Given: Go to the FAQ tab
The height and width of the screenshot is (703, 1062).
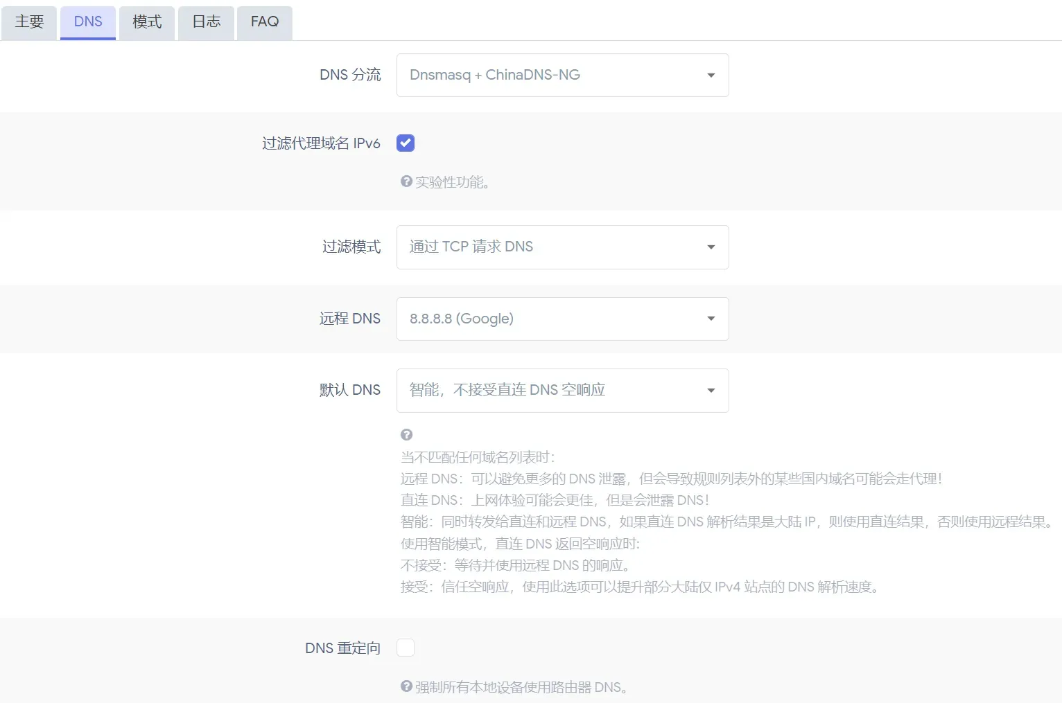Looking at the screenshot, I should pyautogui.click(x=265, y=22).
